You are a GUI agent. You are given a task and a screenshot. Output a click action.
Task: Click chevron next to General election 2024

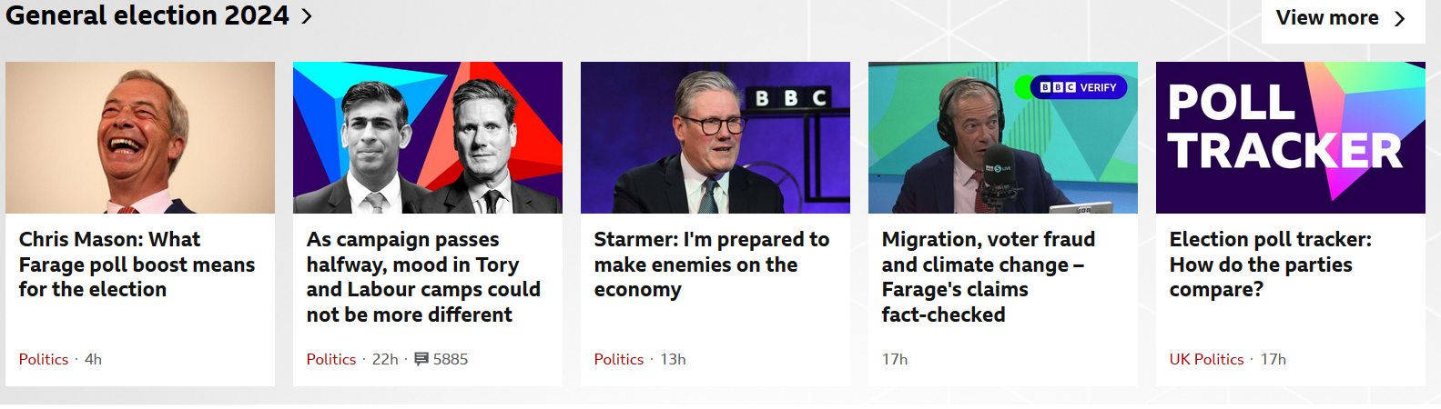click(307, 16)
